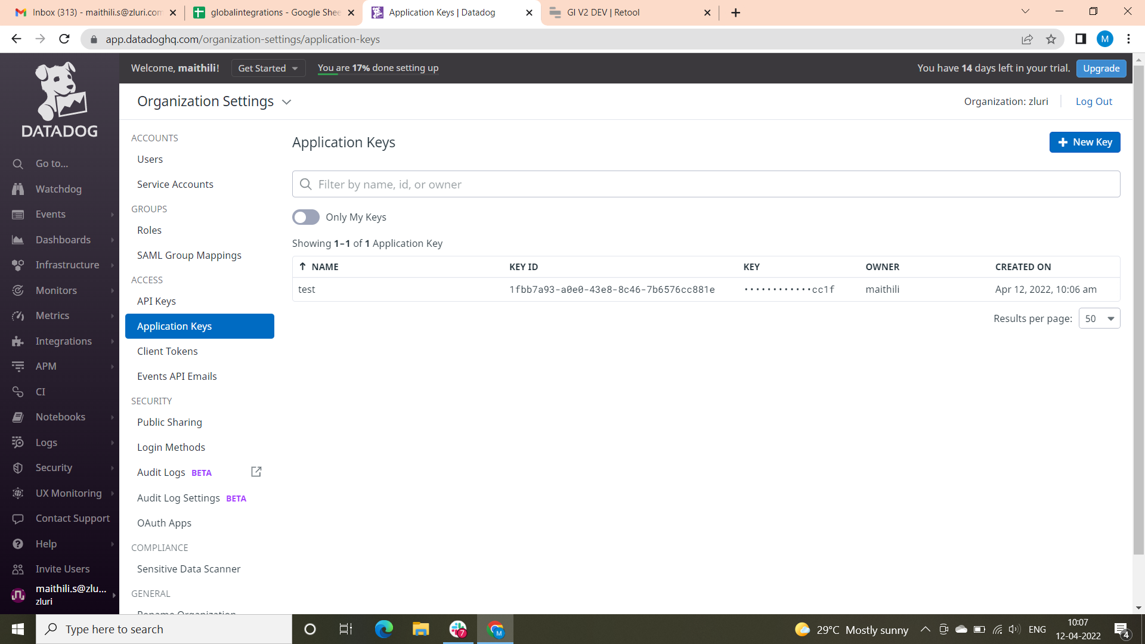Open Windows taskbar search box
Screen dimensions: 1145x644
coord(164,629)
